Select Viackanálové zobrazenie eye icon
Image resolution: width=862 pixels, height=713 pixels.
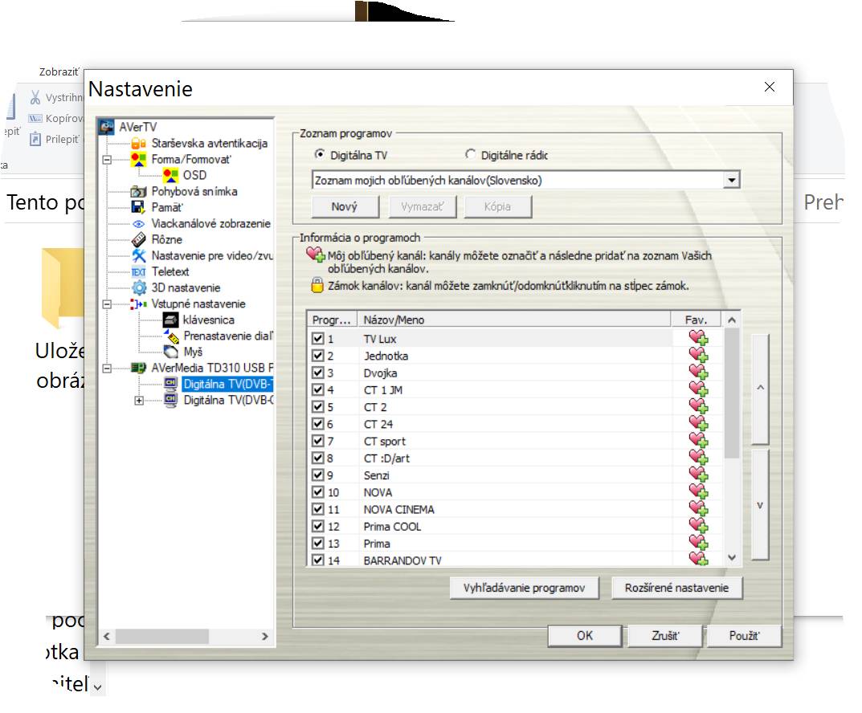pos(138,223)
